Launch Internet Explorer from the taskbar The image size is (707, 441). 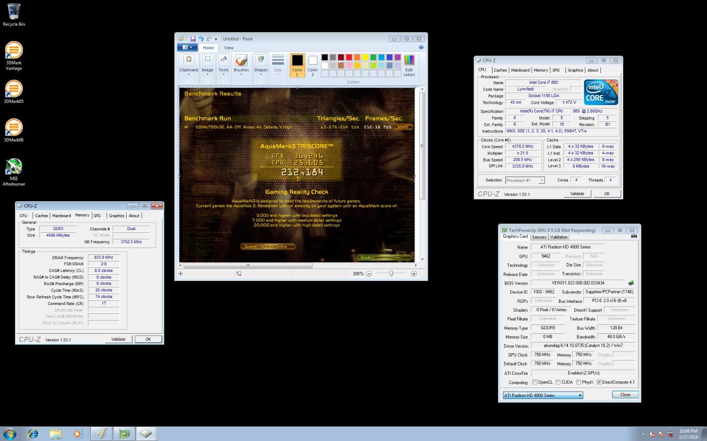click(33, 433)
